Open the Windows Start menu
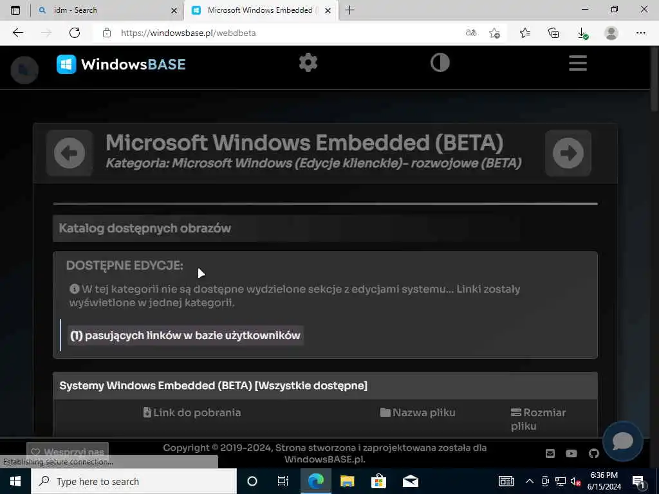 pyautogui.click(x=15, y=481)
